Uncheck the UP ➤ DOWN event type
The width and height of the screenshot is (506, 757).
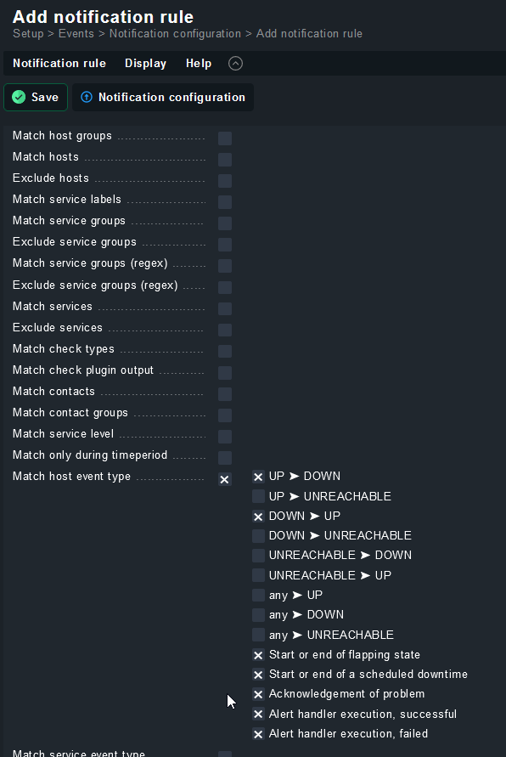(x=258, y=476)
